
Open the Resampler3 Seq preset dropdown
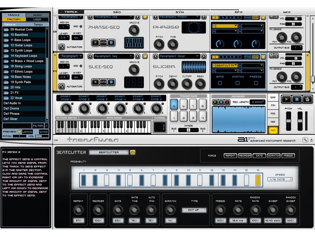click(113, 56)
